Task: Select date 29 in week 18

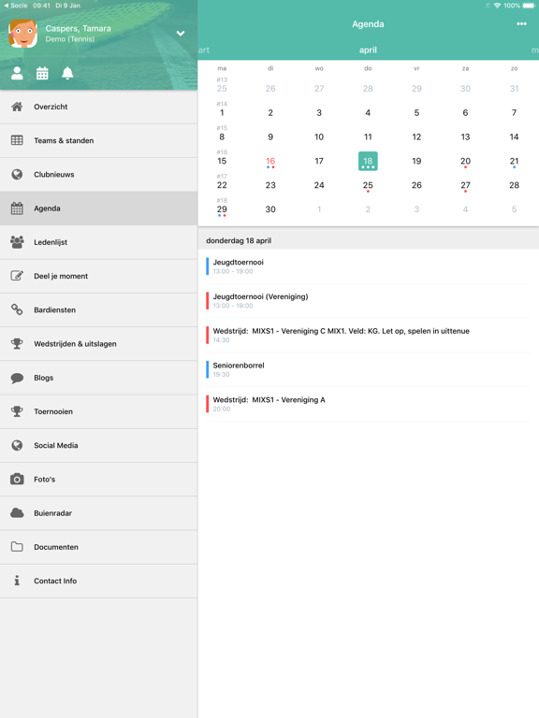Action: click(x=222, y=209)
